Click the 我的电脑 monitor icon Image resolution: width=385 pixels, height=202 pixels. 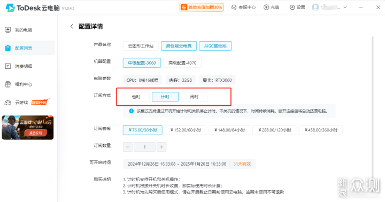[x=8, y=30]
